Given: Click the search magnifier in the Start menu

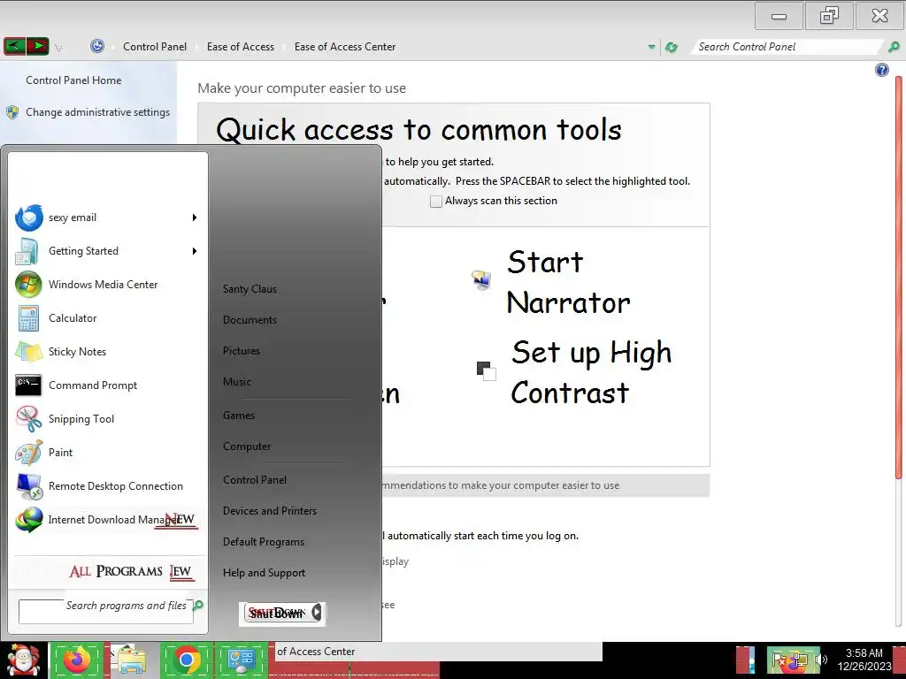Looking at the screenshot, I should tap(197, 605).
